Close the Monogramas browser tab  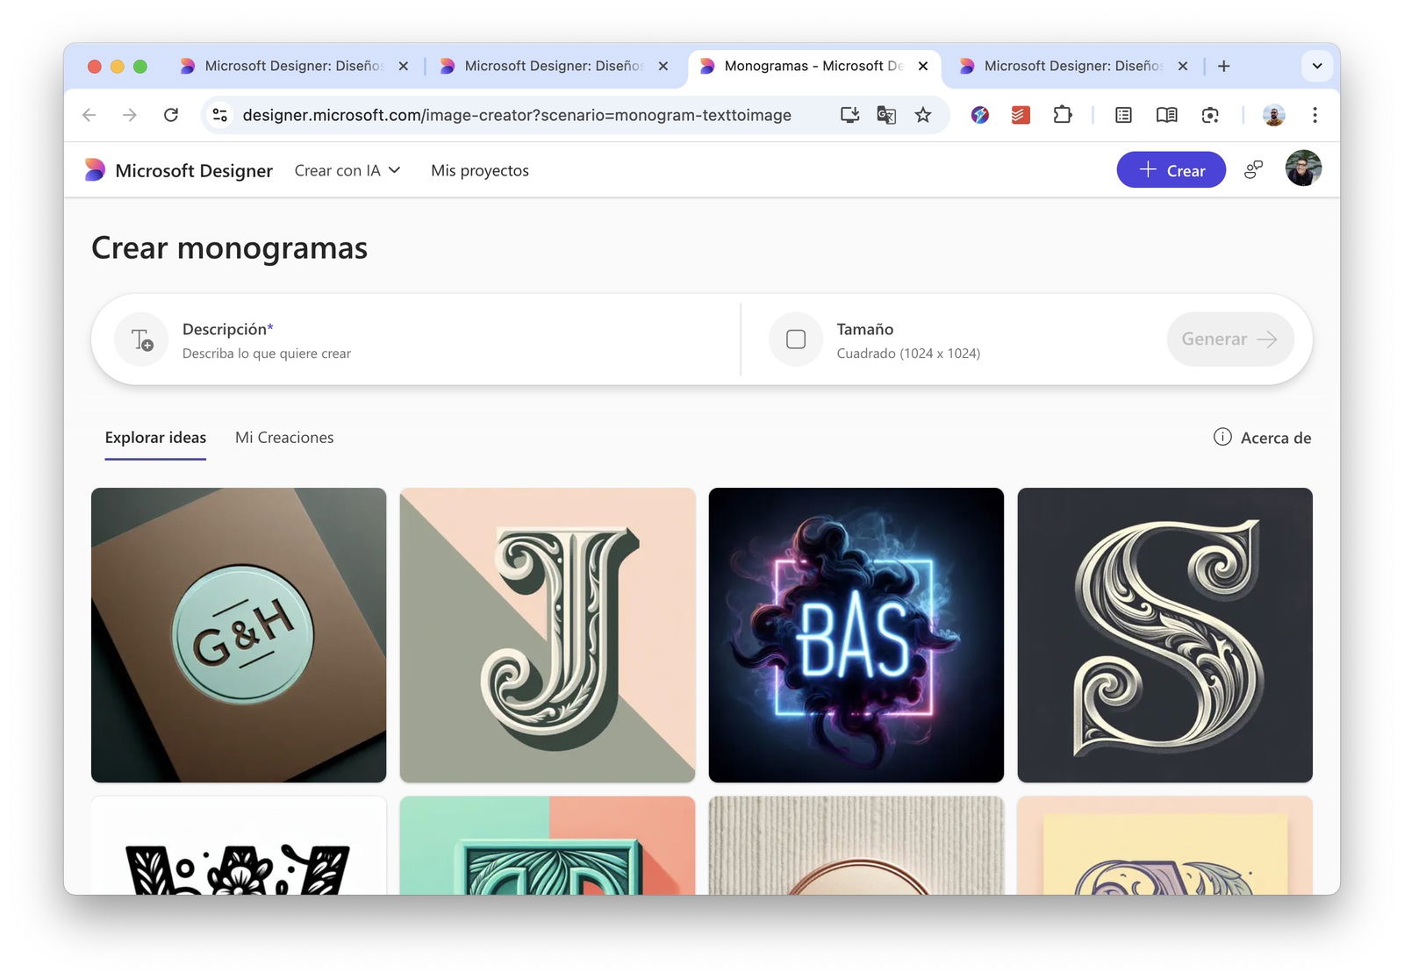[923, 66]
